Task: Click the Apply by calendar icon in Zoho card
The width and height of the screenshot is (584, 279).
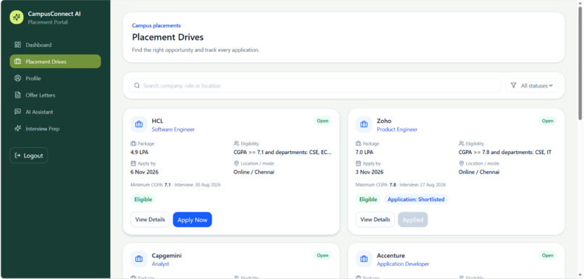Action: (x=358, y=163)
